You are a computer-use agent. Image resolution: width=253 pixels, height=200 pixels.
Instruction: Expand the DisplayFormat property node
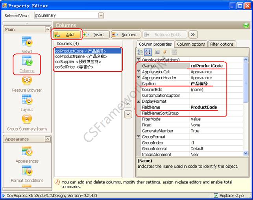(139, 102)
